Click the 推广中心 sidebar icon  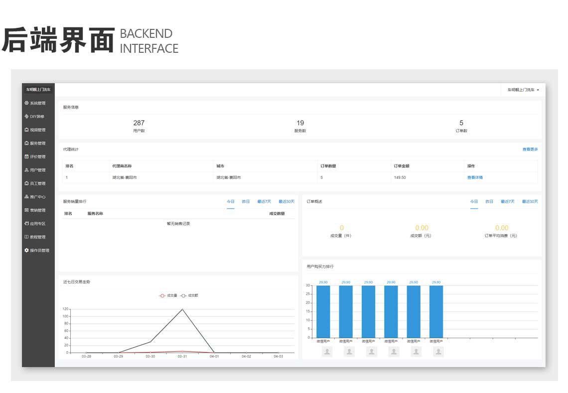point(26,197)
